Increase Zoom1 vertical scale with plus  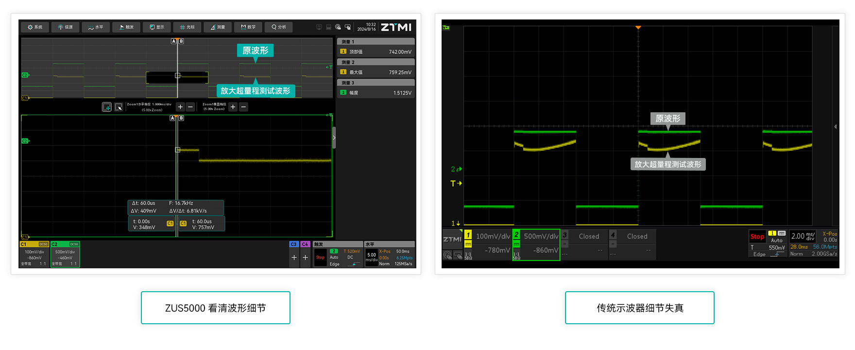233,107
